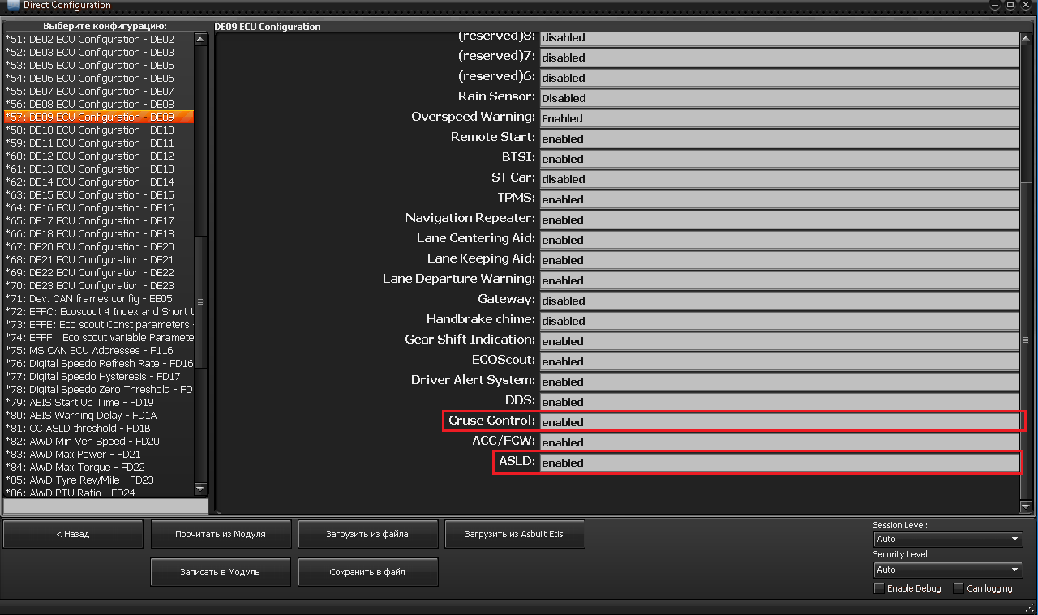Image resolution: width=1038 pixels, height=615 pixels.
Task: Click the main panel vertical scrollbar thumb
Action: [x=1027, y=340]
